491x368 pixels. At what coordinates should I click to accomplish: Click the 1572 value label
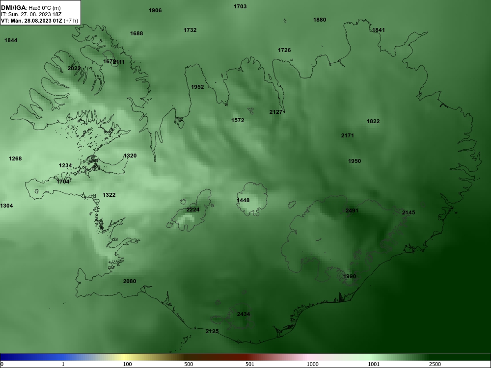[238, 121]
